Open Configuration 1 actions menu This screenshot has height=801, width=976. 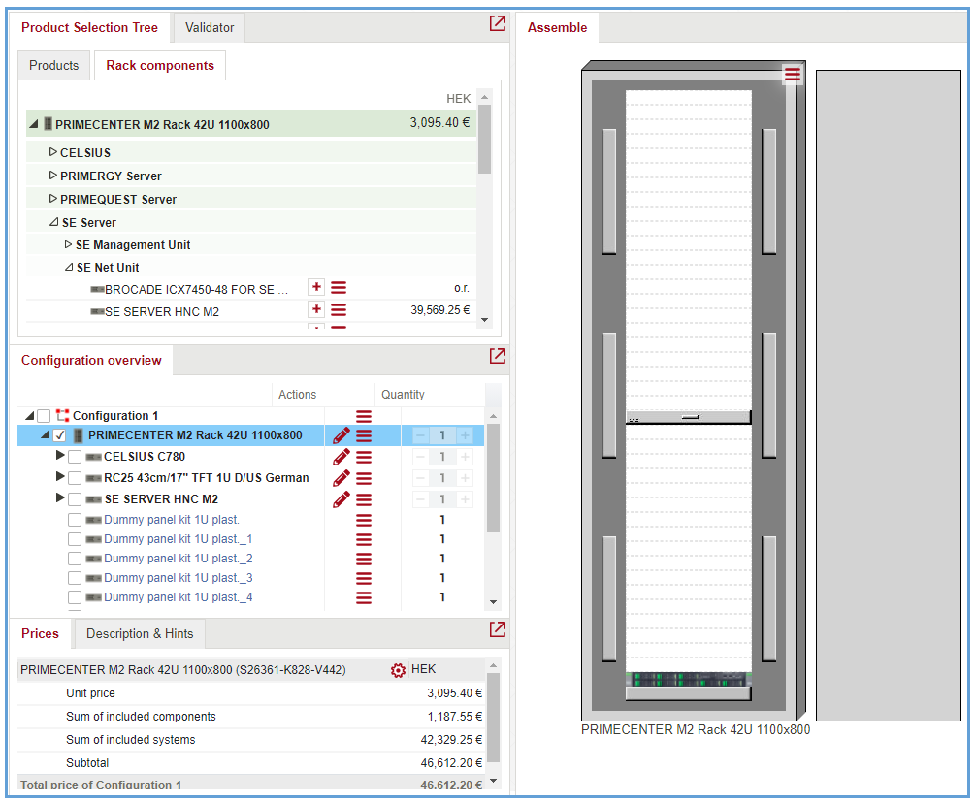364,416
